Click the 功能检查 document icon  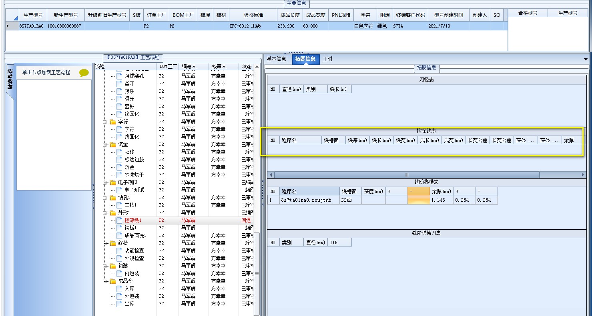point(119,250)
